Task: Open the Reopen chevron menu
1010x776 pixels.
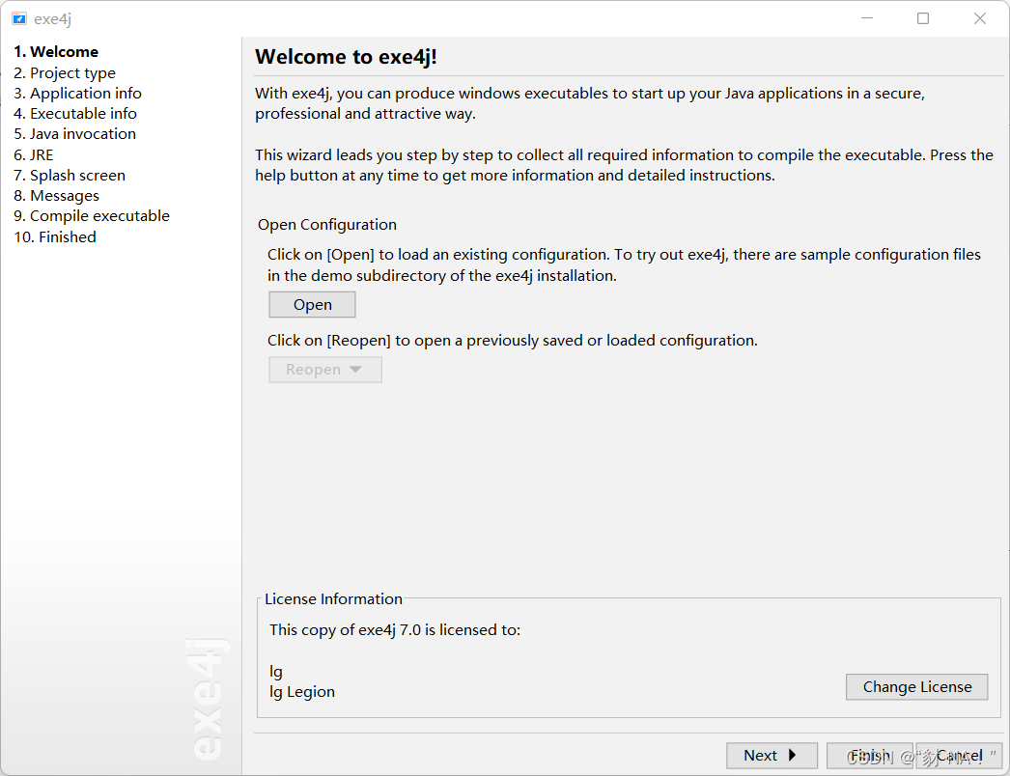Action: pyautogui.click(x=353, y=369)
